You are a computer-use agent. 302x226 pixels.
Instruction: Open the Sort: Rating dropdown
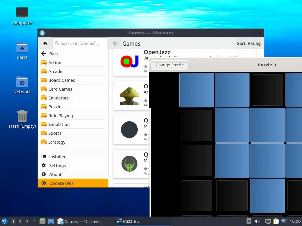[x=248, y=44]
